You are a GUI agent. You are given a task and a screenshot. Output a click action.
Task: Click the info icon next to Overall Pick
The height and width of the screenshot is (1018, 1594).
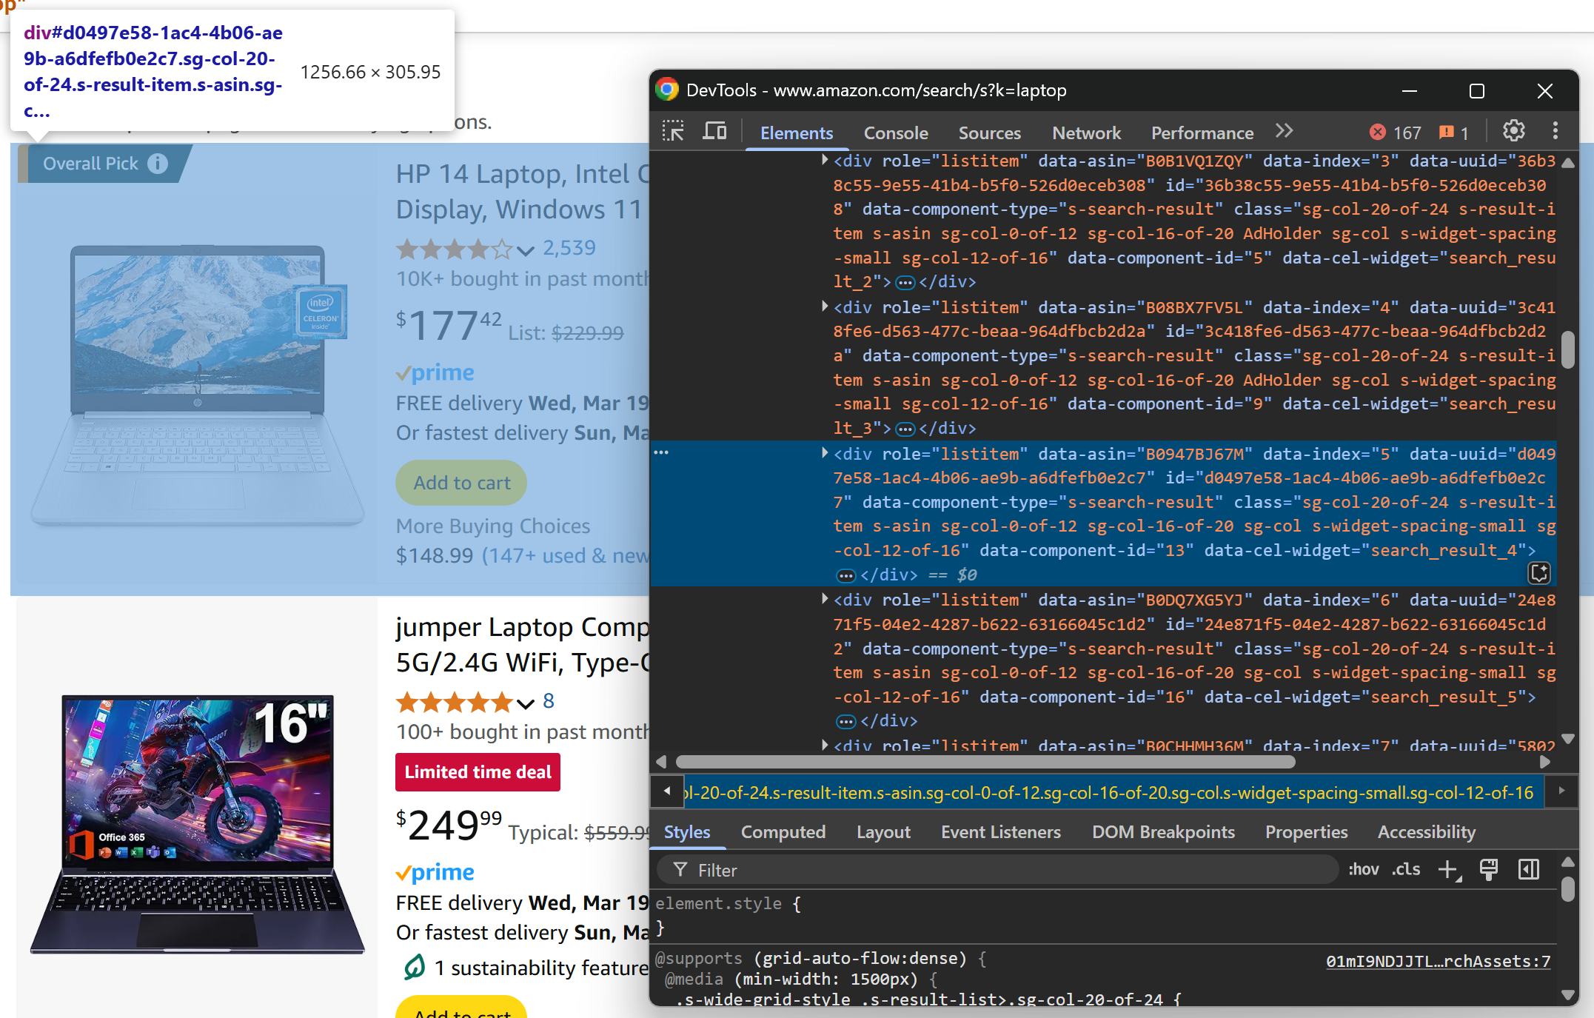[157, 164]
